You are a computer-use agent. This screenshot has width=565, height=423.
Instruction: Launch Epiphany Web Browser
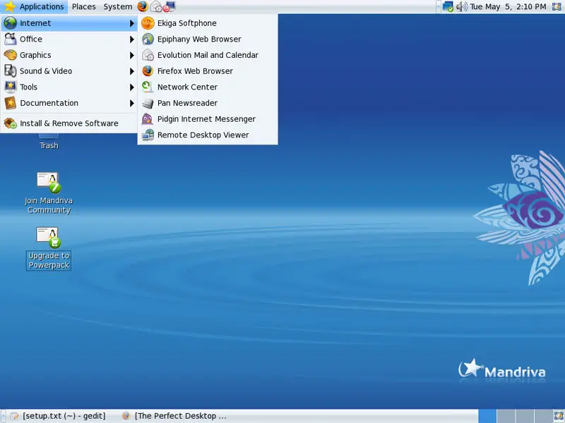(208, 39)
